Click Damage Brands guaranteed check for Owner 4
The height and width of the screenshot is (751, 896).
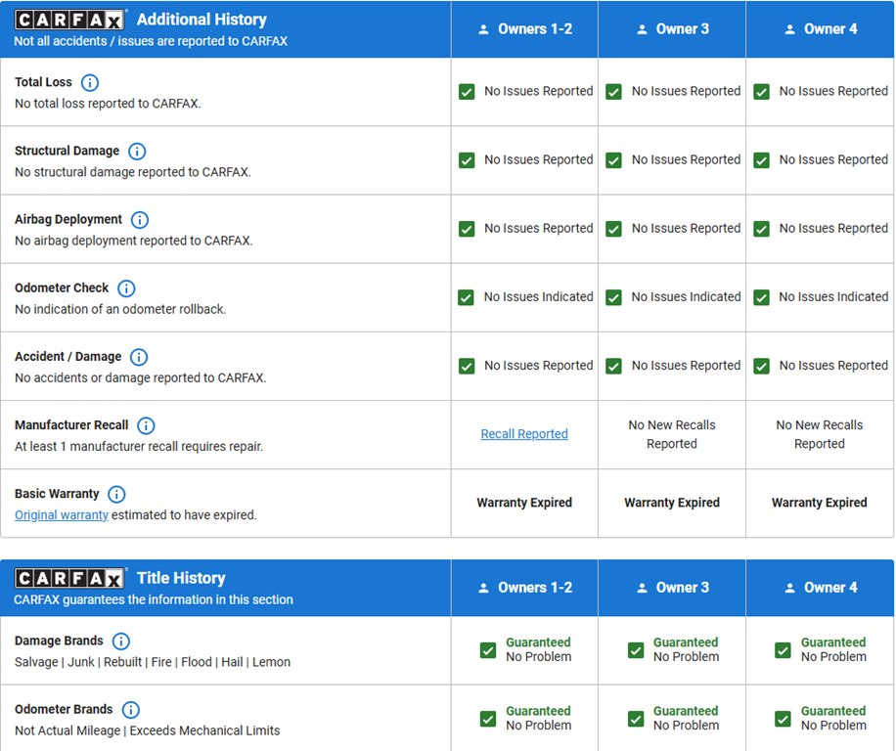pos(783,650)
